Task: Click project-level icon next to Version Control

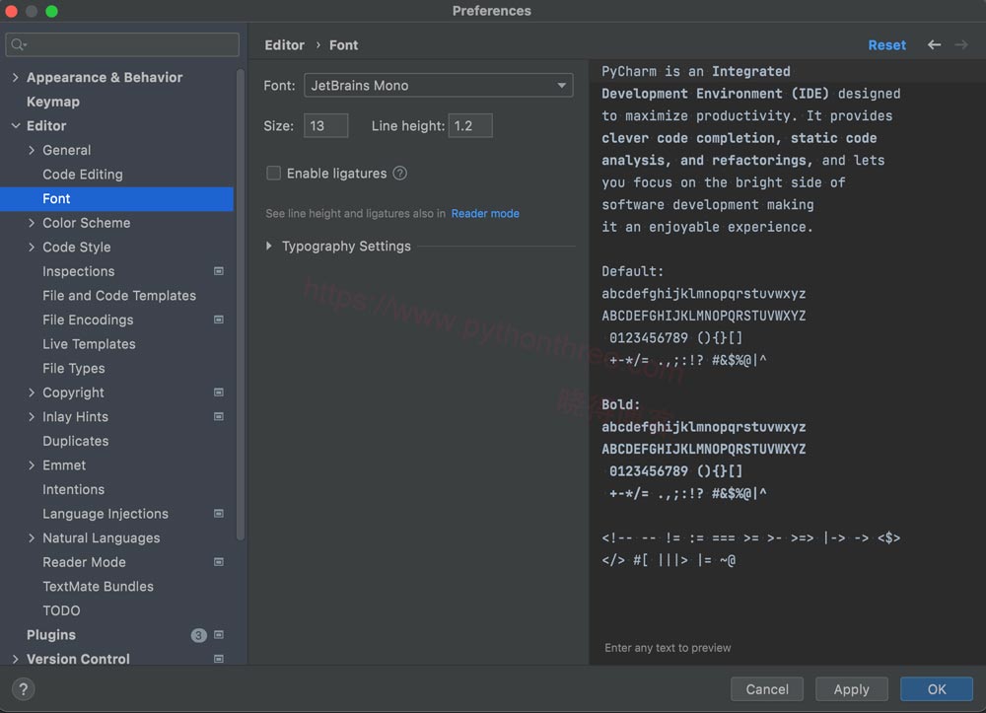Action: click(218, 659)
